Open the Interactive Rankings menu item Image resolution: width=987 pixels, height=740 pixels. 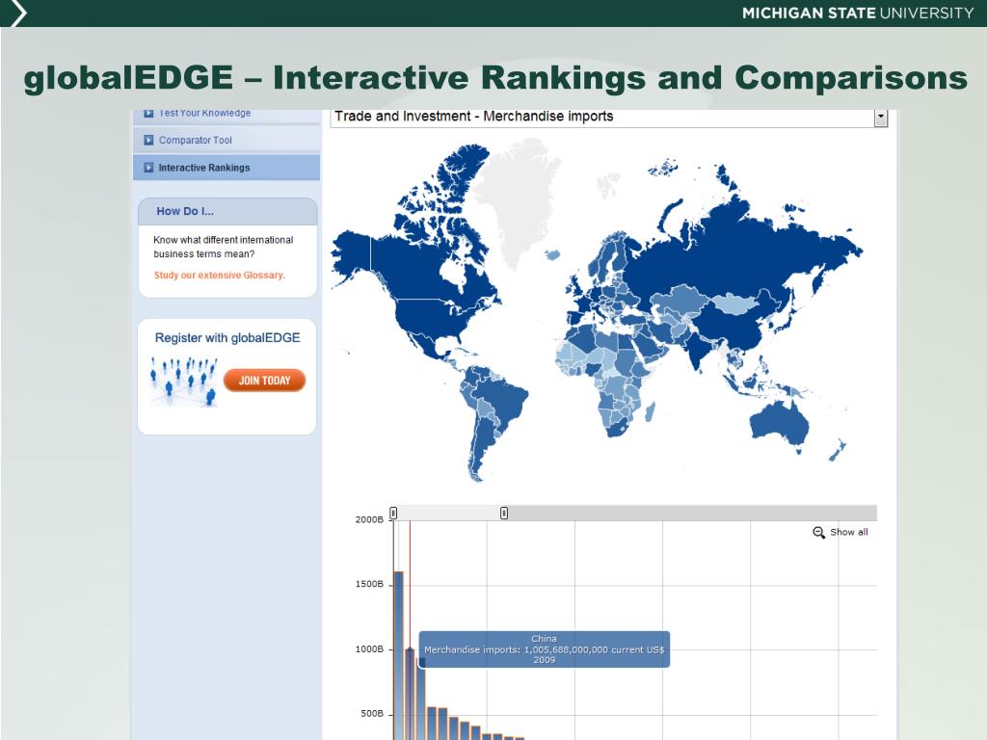[226, 168]
